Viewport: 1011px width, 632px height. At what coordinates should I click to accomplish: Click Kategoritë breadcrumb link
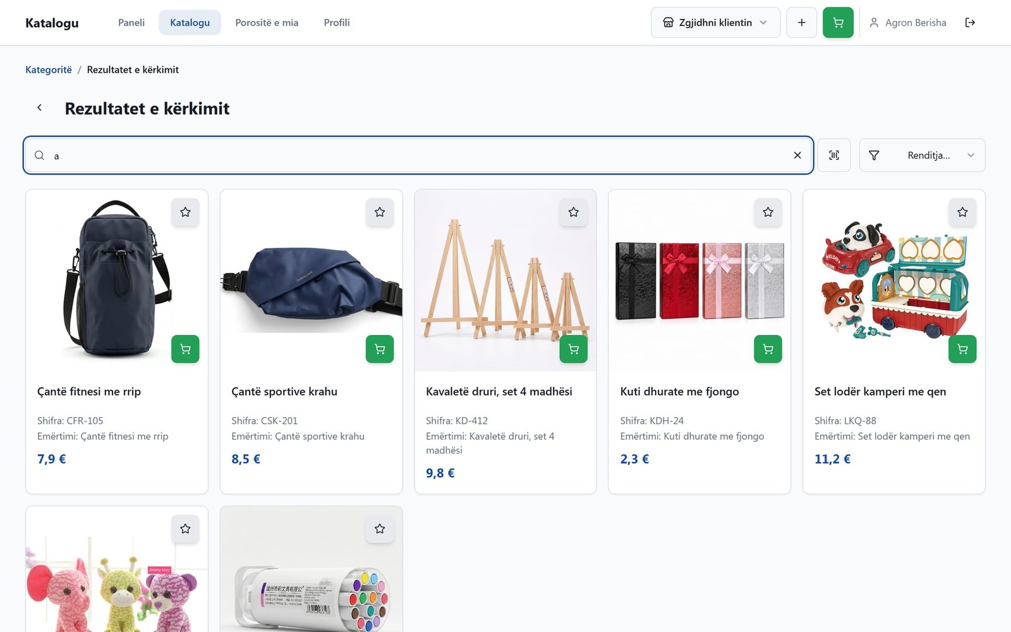(x=49, y=70)
